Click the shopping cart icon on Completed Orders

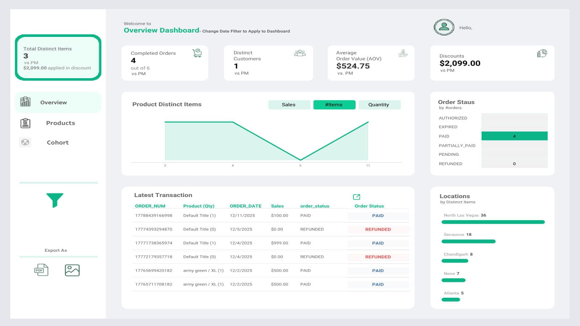(x=197, y=53)
